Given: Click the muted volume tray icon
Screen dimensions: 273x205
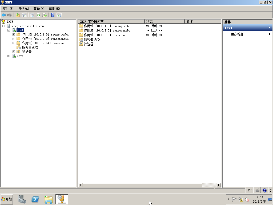Looking at the screenshot, I should pos(247,199).
